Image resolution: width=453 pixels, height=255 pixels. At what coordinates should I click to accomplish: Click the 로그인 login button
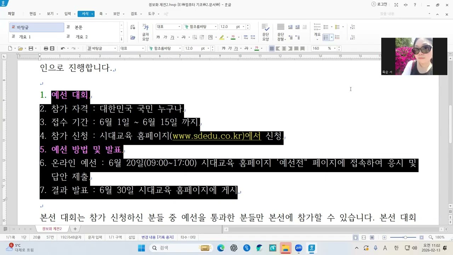click(x=379, y=4)
